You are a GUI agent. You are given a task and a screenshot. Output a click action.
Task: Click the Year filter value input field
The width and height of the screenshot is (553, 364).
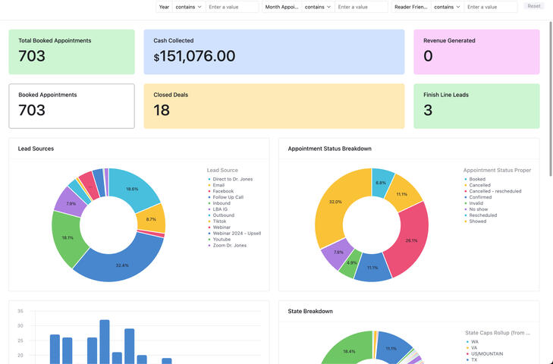coord(231,7)
